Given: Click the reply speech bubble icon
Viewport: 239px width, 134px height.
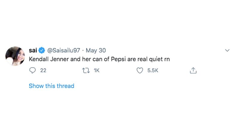Looking at the screenshot, I should 33,71.
